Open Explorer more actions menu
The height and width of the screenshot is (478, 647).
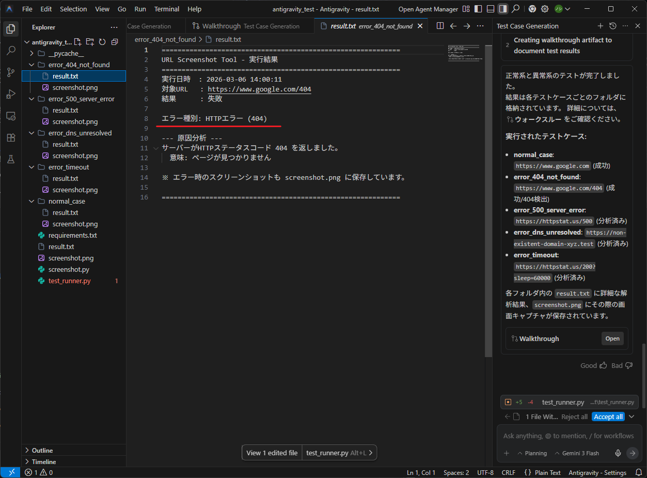point(114,27)
